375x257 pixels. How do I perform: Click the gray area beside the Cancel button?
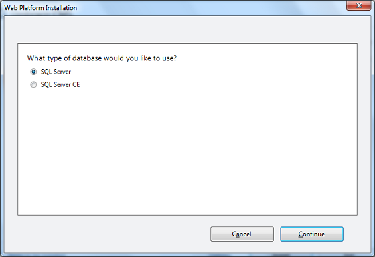[x=112, y=234]
